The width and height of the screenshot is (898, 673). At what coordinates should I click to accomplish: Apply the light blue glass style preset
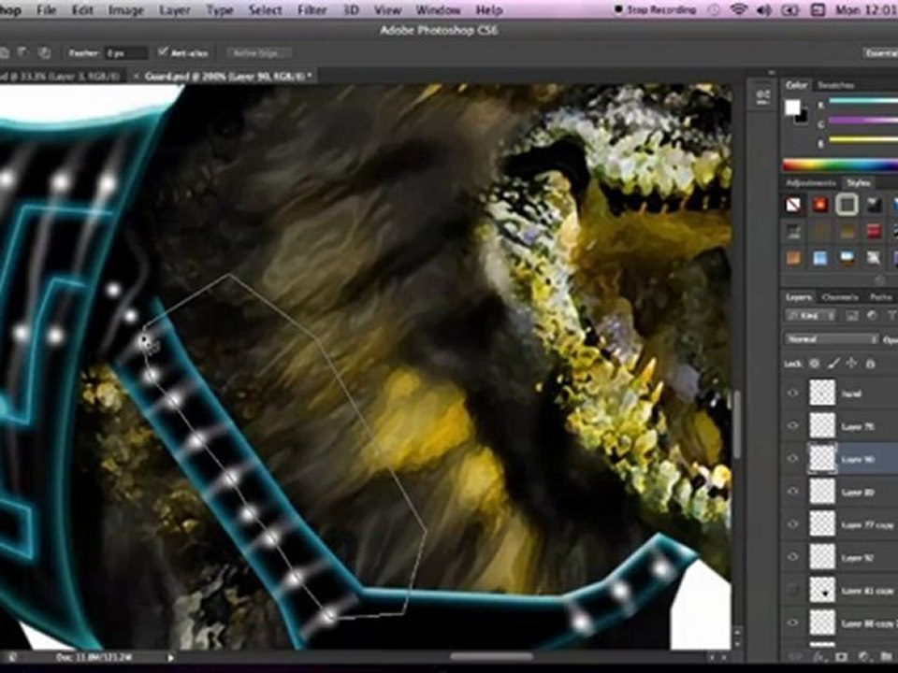click(819, 258)
